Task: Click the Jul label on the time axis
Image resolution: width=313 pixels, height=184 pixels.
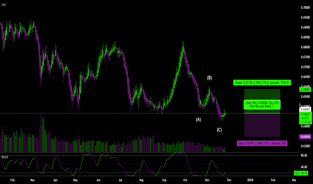Action: click(120, 180)
